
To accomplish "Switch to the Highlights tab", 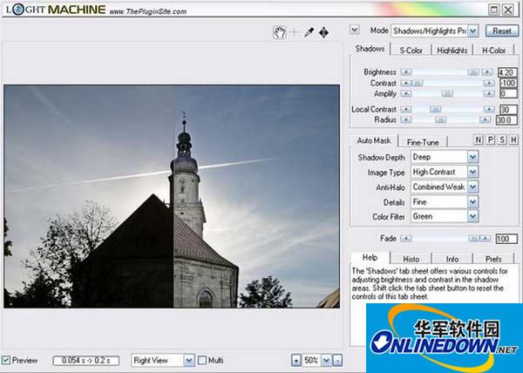I will click(x=452, y=51).
